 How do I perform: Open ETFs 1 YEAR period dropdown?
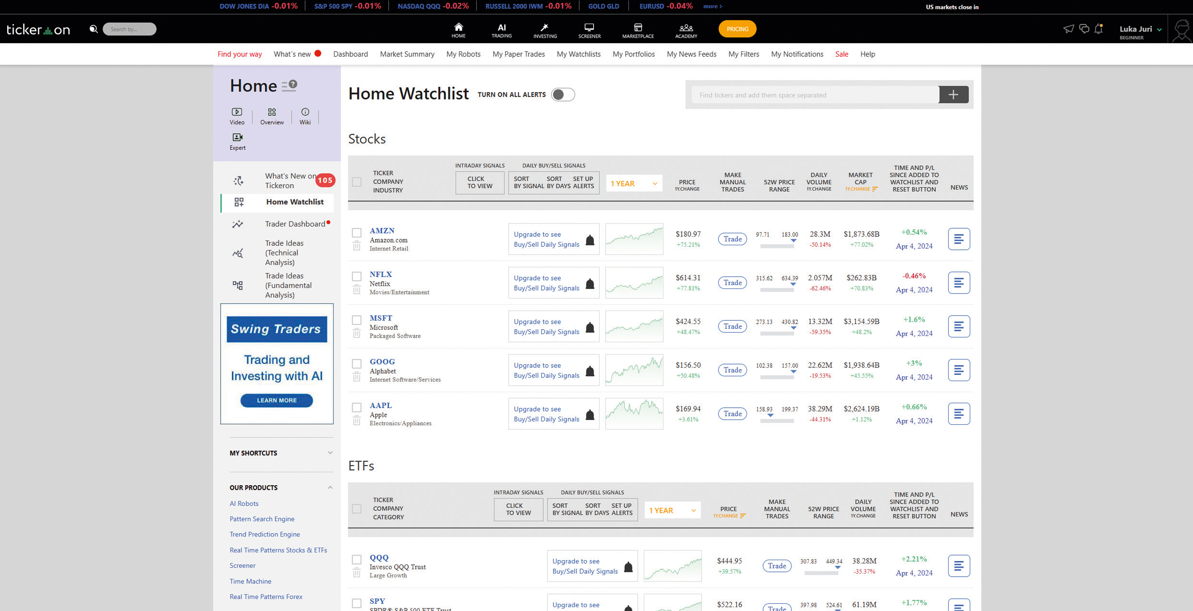pyautogui.click(x=672, y=510)
